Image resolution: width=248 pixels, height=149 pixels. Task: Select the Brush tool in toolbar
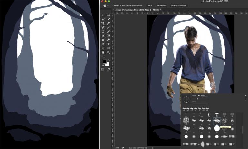[x=108, y=27]
